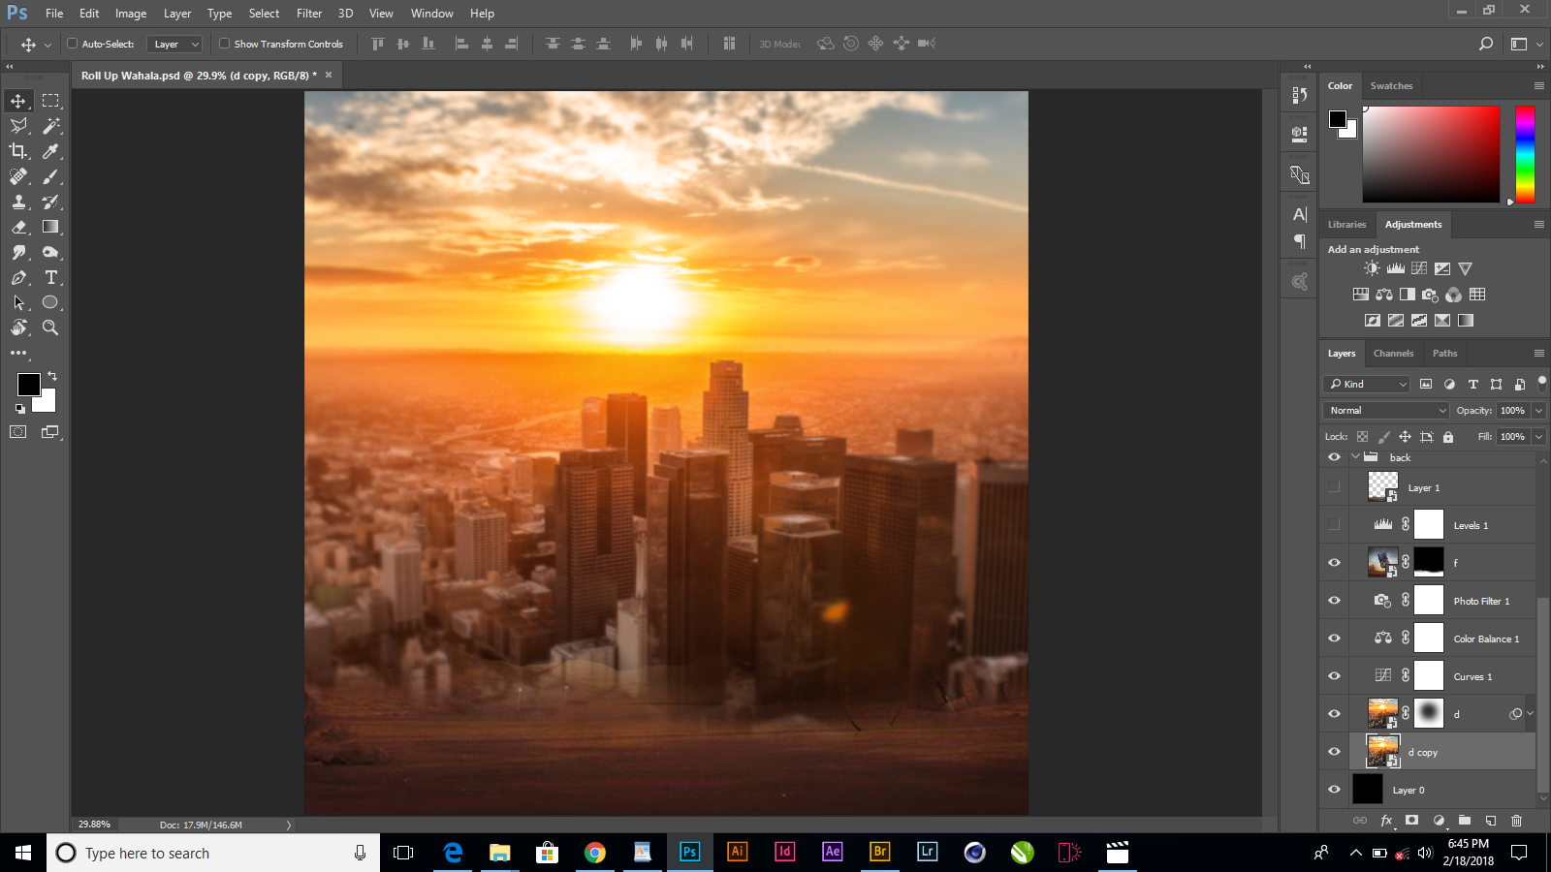The image size is (1551, 872).
Task: Select the Horizontal Type tool
Action: tap(50, 277)
